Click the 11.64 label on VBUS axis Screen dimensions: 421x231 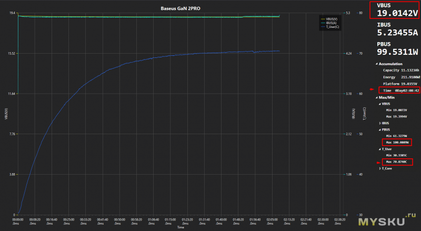[11, 94]
